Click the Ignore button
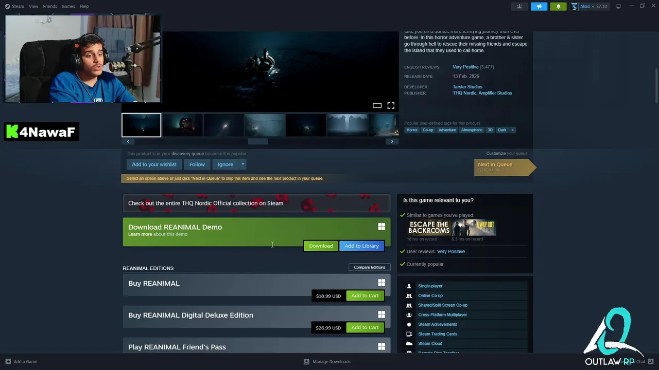Viewport: 659px width, 370px height. pyautogui.click(x=226, y=164)
